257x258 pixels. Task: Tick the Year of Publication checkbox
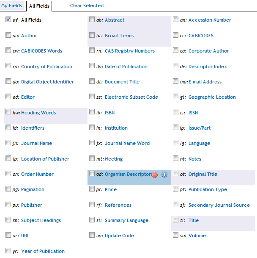pyautogui.click(x=8, y=251)
